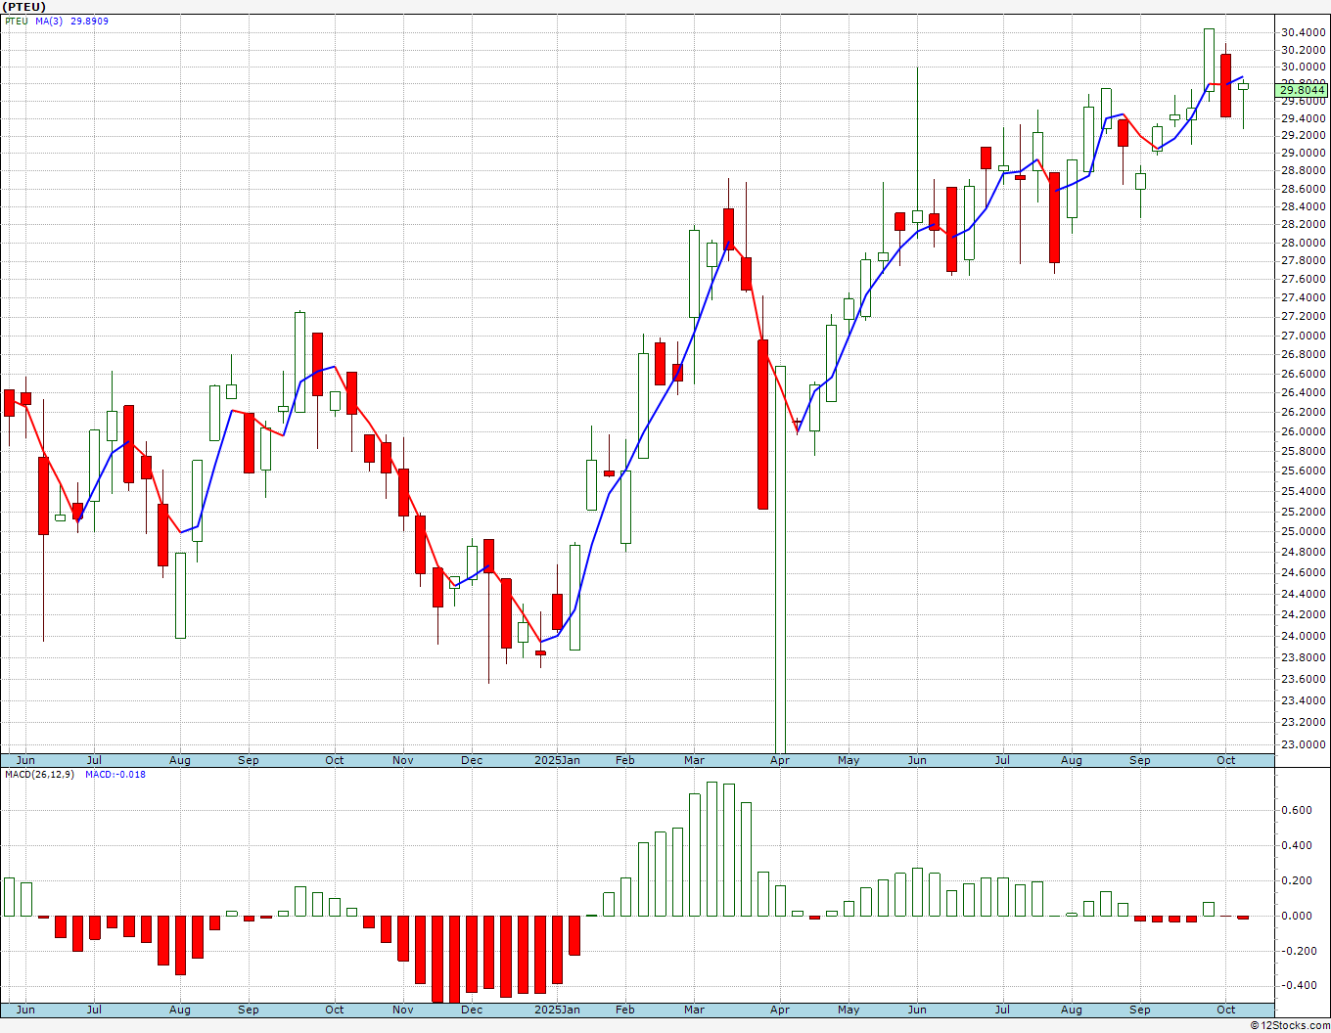This screenshot has height=1033, width=1331.
Task: Click the 30.4000 price axis label
Action: click(x=1303, y=32)
